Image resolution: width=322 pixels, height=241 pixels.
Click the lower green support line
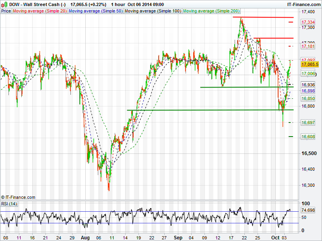pos(210,110)
